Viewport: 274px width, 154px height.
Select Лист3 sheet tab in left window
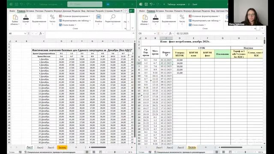click(51, 148)
